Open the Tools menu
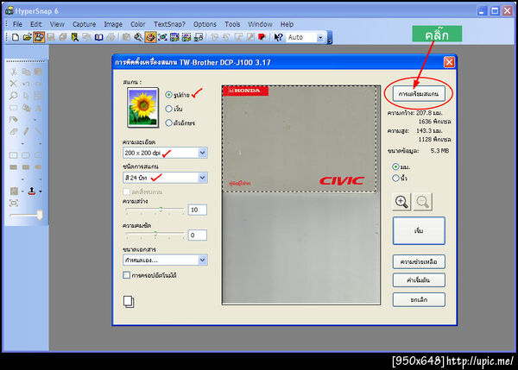This screenshot has width=518, height=370. 232,24
